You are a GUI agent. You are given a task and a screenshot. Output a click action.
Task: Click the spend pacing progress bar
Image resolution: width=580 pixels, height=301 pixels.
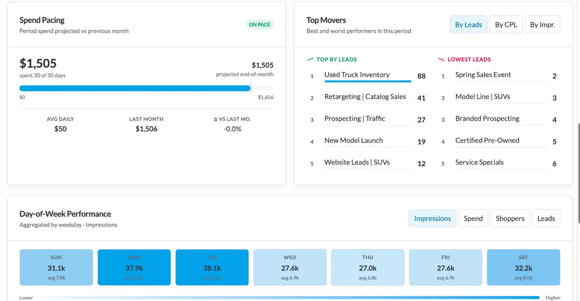click(146, 88)
